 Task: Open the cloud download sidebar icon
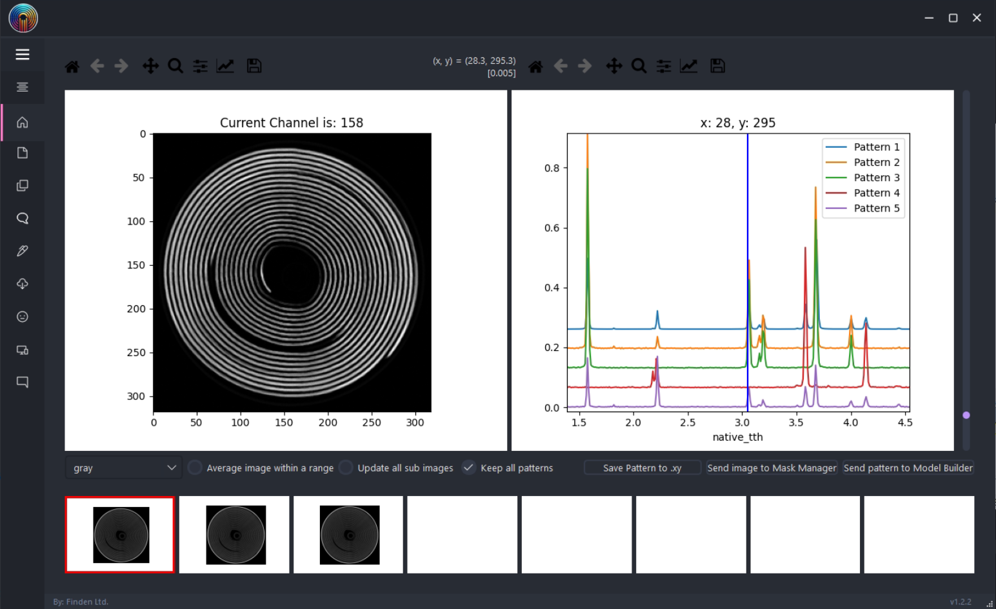point(23,284)
